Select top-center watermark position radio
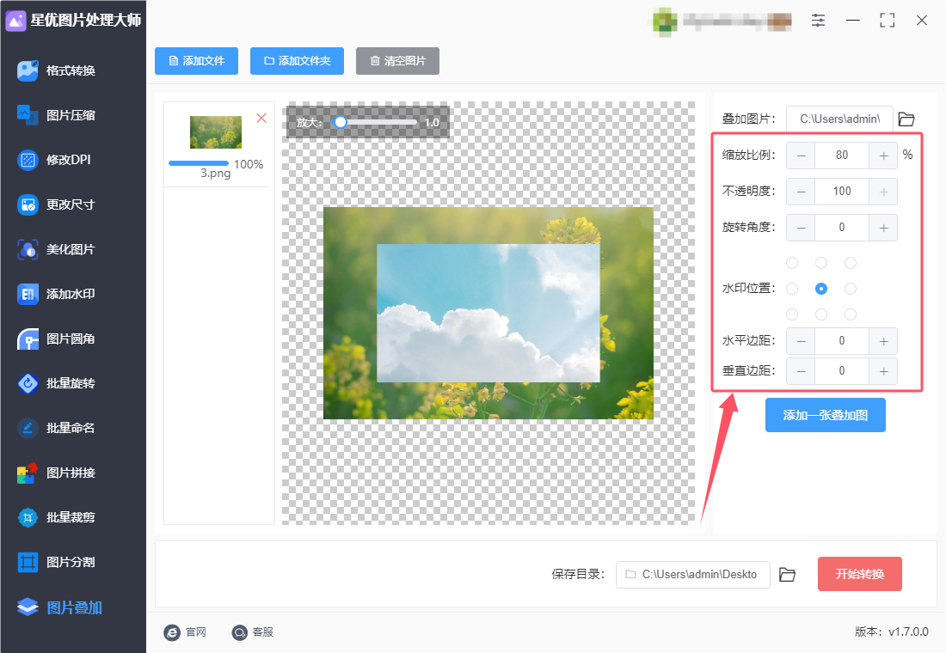Screen dimensions: 946x653 [x=821, y=263]
